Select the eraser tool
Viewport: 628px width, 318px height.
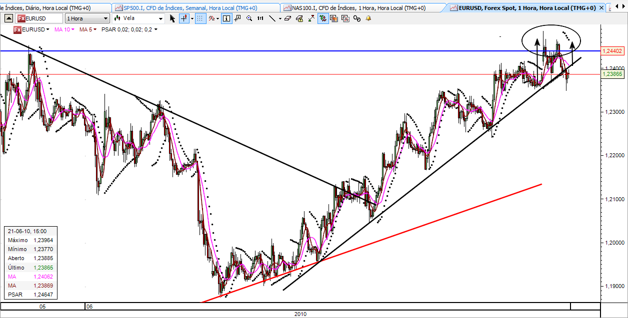pyautogui.click(x=287, y=18)
